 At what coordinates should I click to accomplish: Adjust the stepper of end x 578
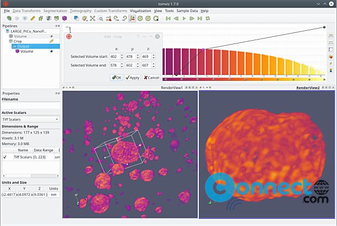[122, 65]
